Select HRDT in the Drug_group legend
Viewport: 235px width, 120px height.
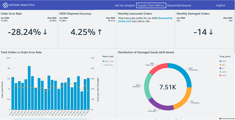(x=223, y=76)
